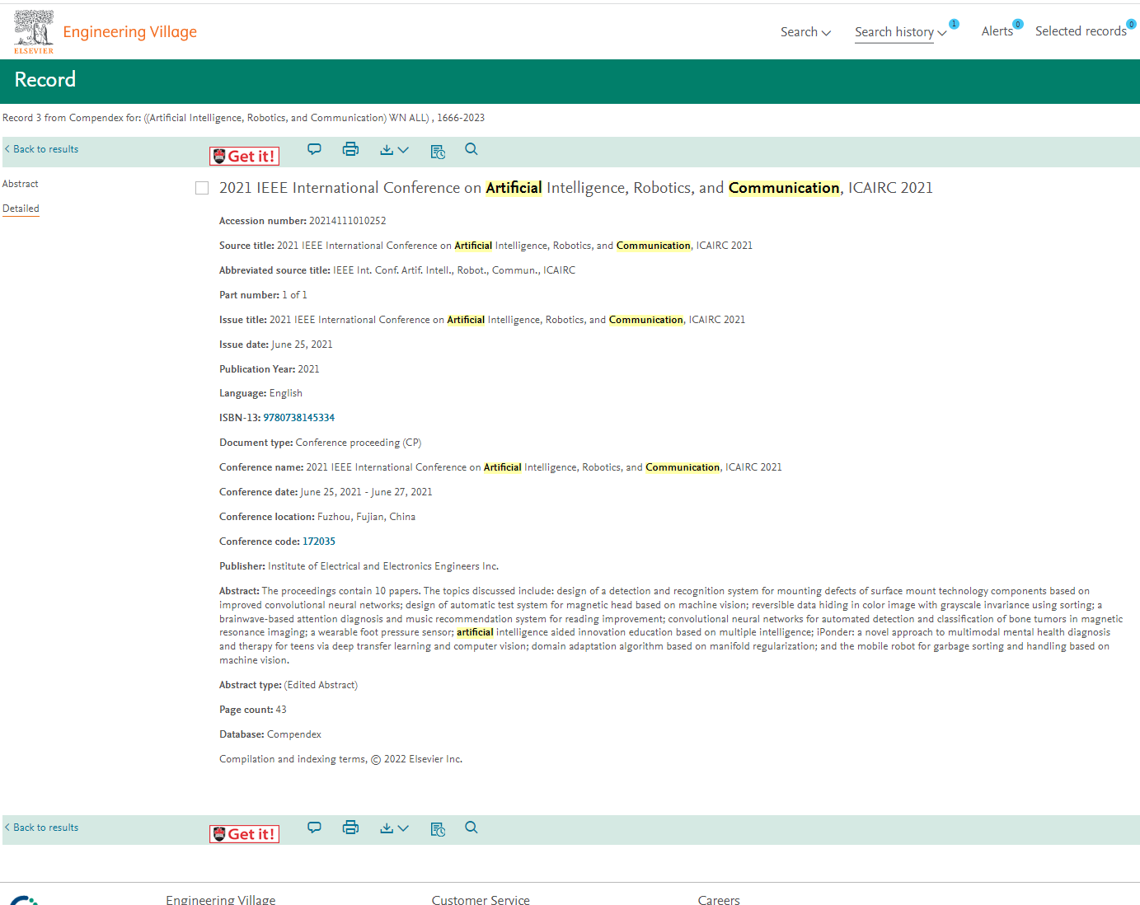Click the bottom download icon
1140x905 pixels.
click(x=387, y=828)
